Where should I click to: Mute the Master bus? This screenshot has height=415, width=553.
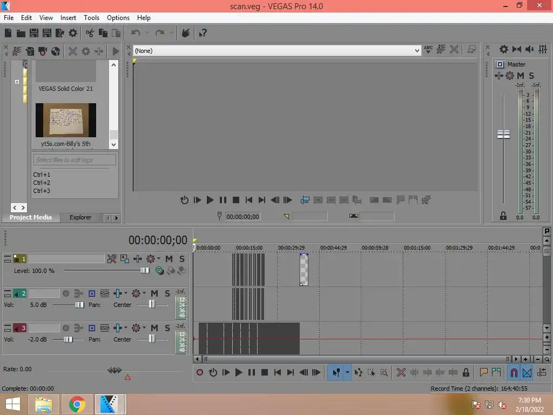521,76
